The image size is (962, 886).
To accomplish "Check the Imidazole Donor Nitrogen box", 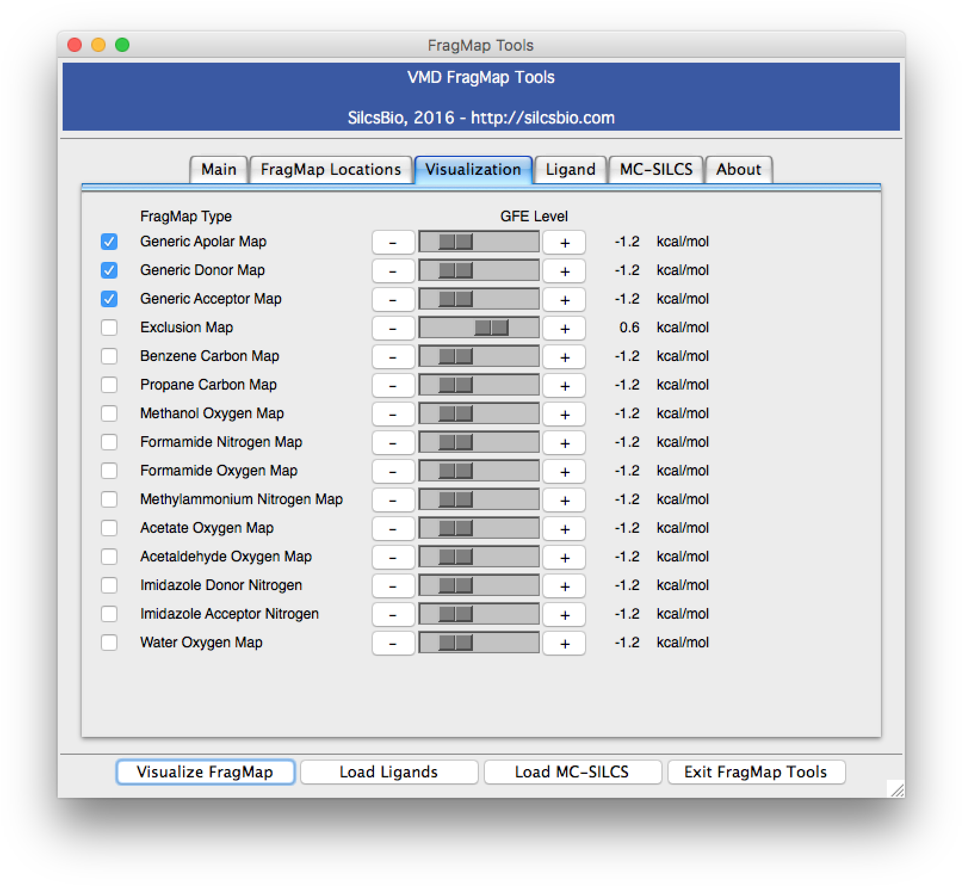I will click(109, 585).
